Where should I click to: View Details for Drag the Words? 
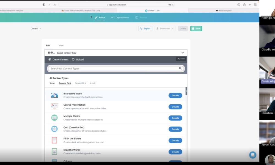[x=175, y=152]
